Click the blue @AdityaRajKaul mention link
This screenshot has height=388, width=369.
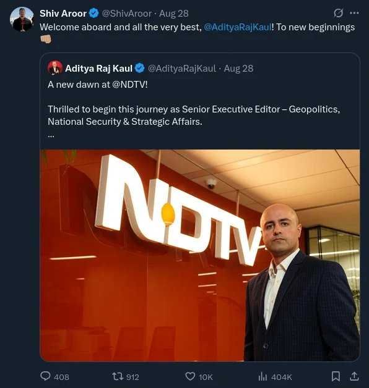[x=238, y=27]
